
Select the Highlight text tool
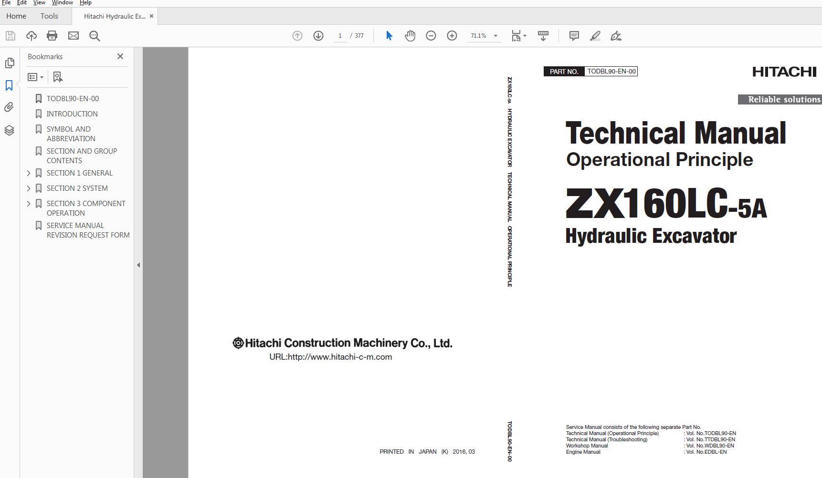pyautogui.click(x=595, y=36)
